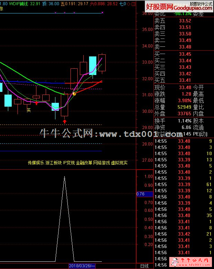Click the yellow ball marker on the chart
The height and width of the screenshot is (269, 214).
coord(74,94)
